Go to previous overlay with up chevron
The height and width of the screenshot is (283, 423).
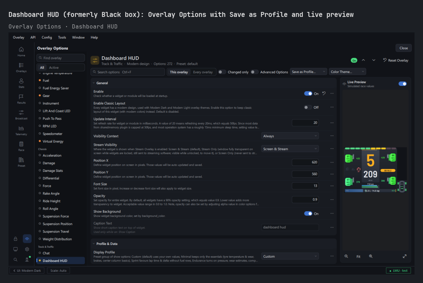coord(363,60)
